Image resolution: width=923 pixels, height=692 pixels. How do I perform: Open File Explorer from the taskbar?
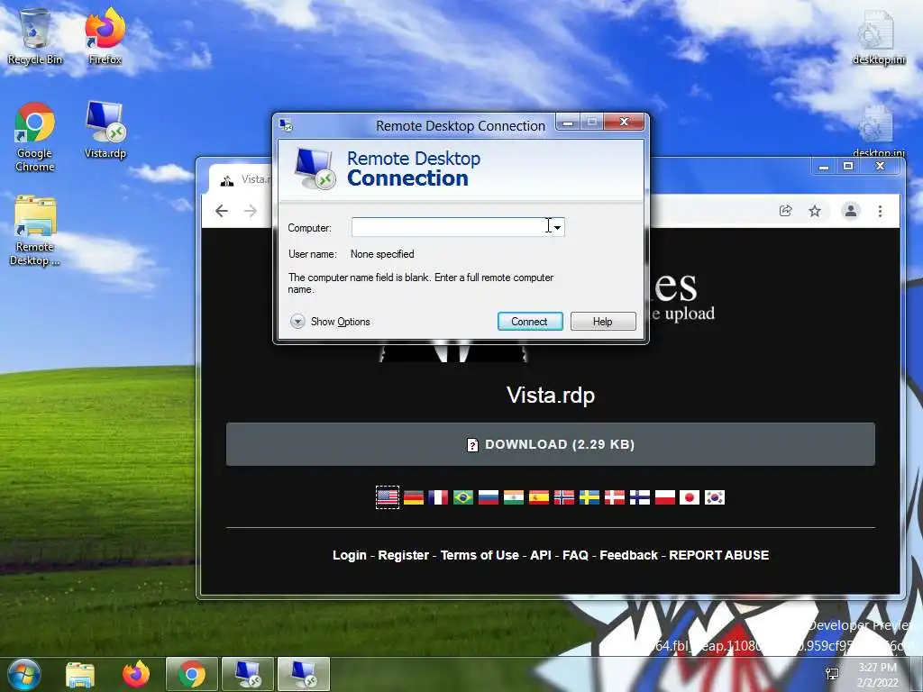coord(79,674)
